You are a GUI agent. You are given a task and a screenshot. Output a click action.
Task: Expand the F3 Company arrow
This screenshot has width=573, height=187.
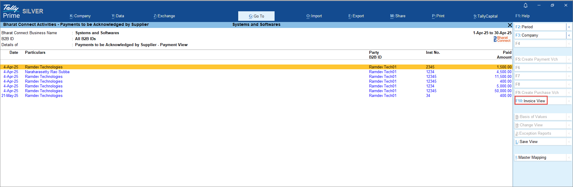(569, 35)
